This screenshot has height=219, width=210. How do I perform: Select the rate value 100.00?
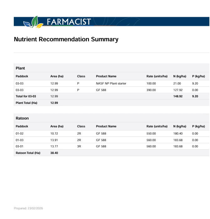[151, 84]
